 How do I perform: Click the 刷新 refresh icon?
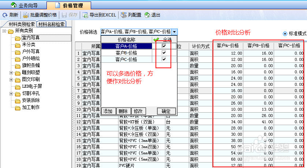[5, 15]
